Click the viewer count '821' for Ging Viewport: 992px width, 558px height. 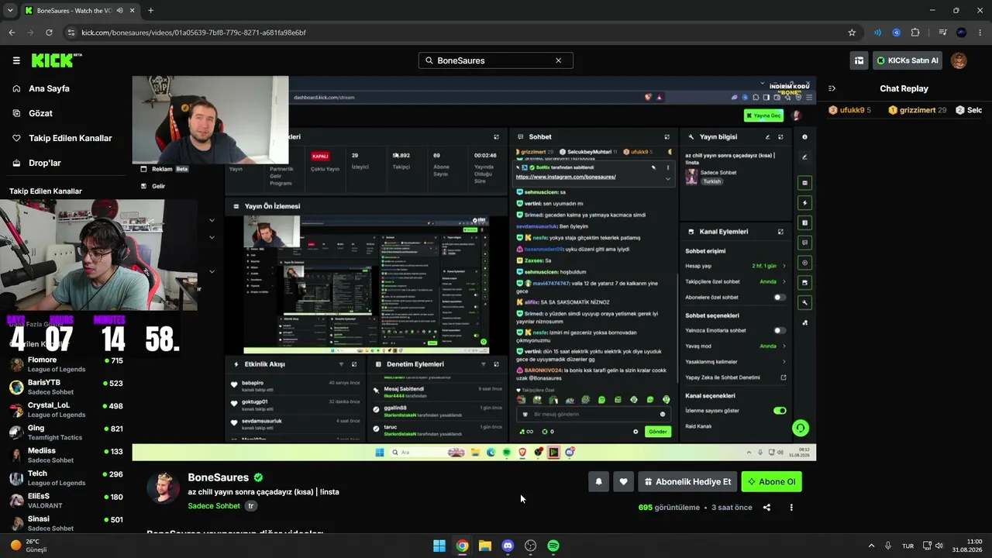117,429
